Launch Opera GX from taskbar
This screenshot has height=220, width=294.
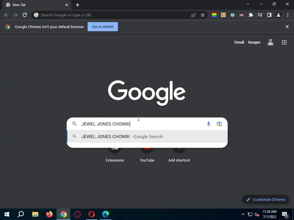point(78,214)
